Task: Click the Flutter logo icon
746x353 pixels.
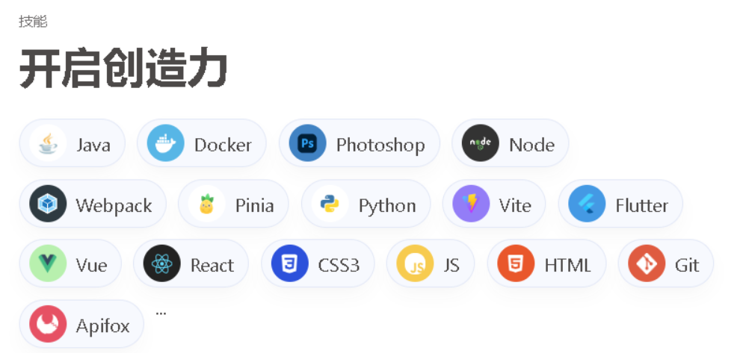Action: [x=587, y=204]
